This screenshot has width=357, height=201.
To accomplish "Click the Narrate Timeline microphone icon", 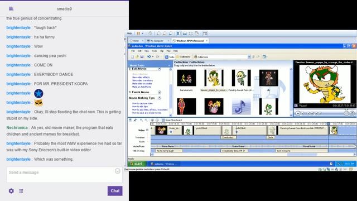I will click(135, 120).
